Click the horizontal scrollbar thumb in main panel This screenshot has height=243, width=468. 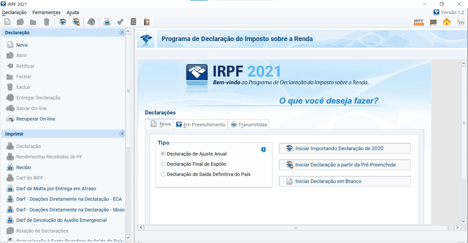point(296,227)
